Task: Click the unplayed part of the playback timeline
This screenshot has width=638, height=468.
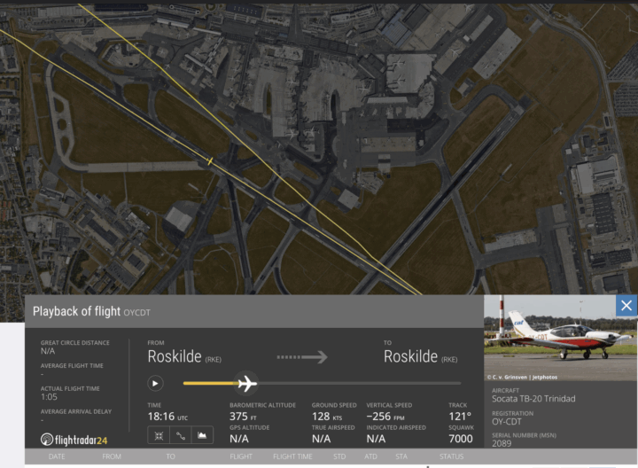Action: pos(354,384)
